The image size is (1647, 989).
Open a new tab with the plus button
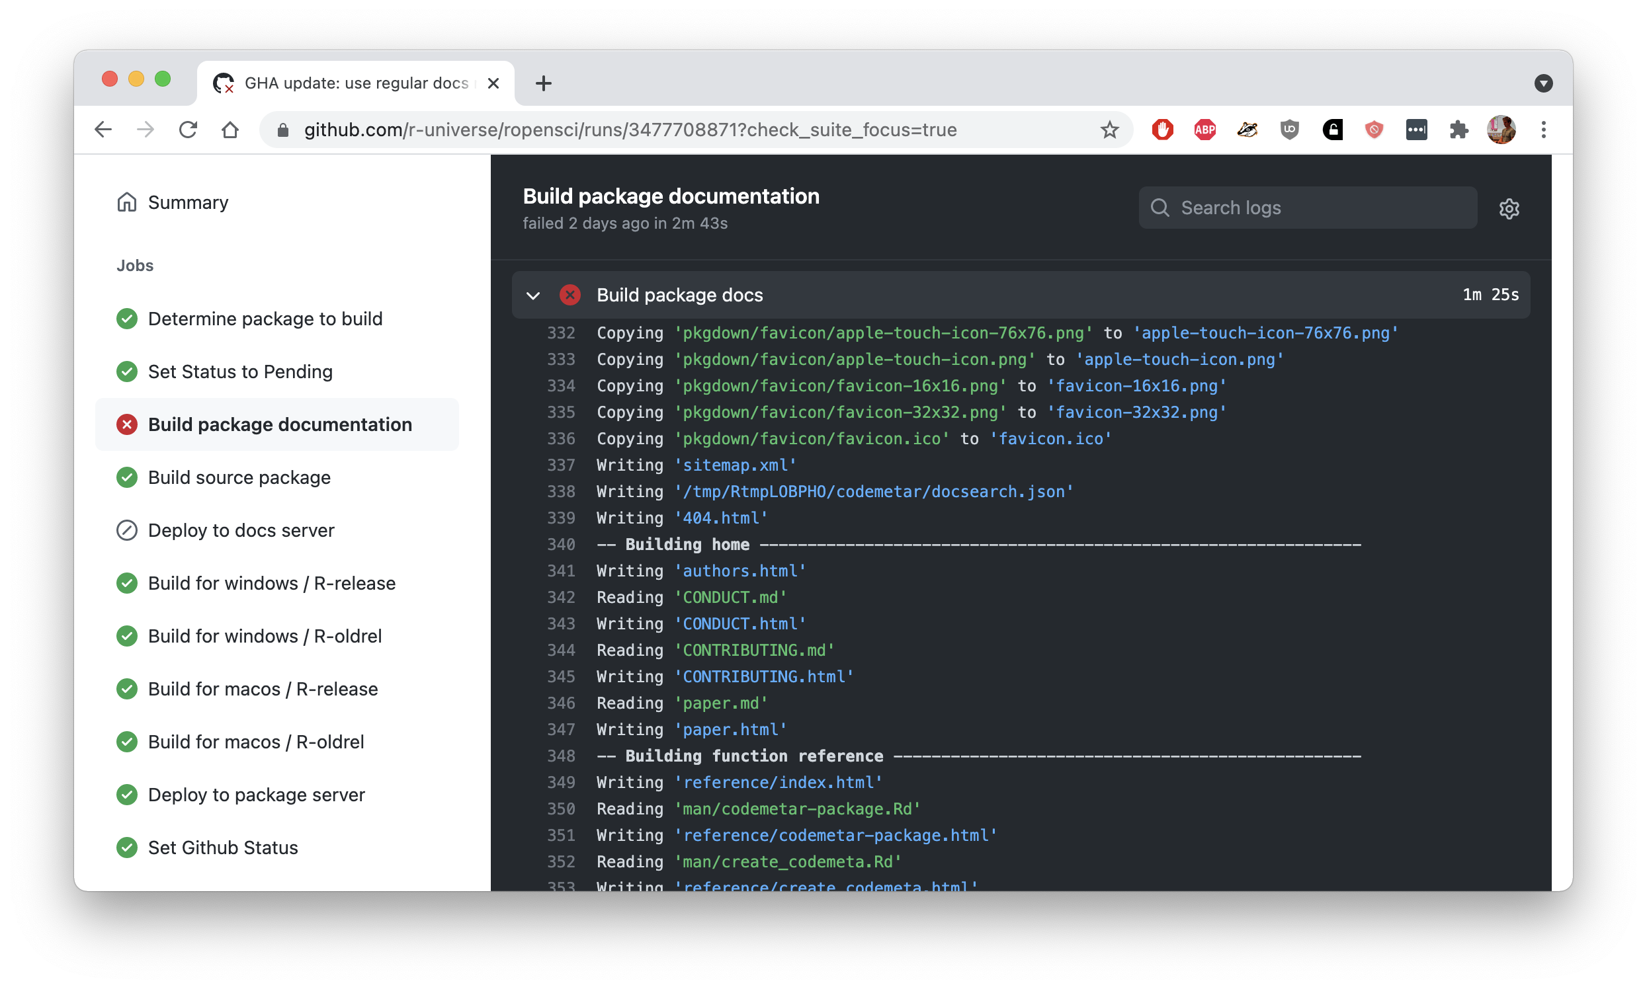pyautogui.click(x=544, y=83)
